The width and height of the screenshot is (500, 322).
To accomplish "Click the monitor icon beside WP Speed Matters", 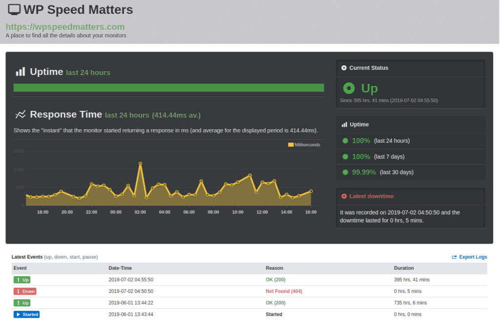I will 14,10.
